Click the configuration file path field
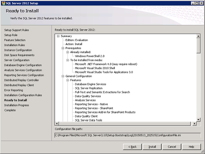205x154 pixels. pos(128,135)
